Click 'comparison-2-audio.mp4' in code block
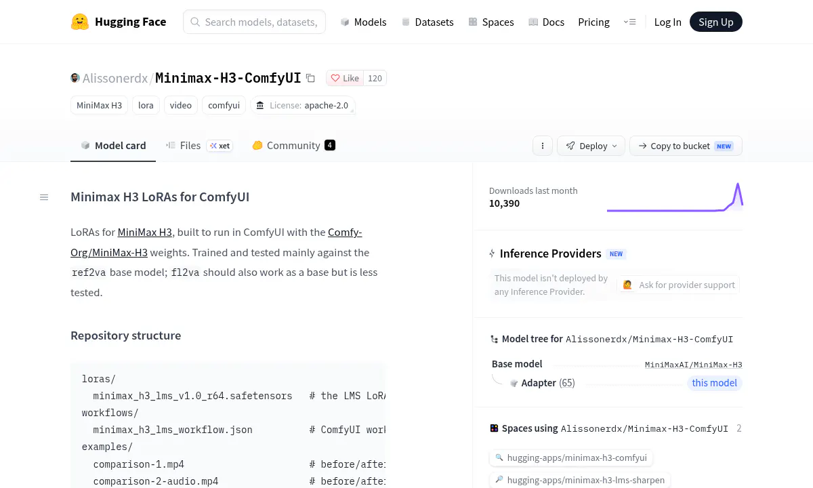The width and height of the screenshot is (813, 488). [x=156, y=481]
